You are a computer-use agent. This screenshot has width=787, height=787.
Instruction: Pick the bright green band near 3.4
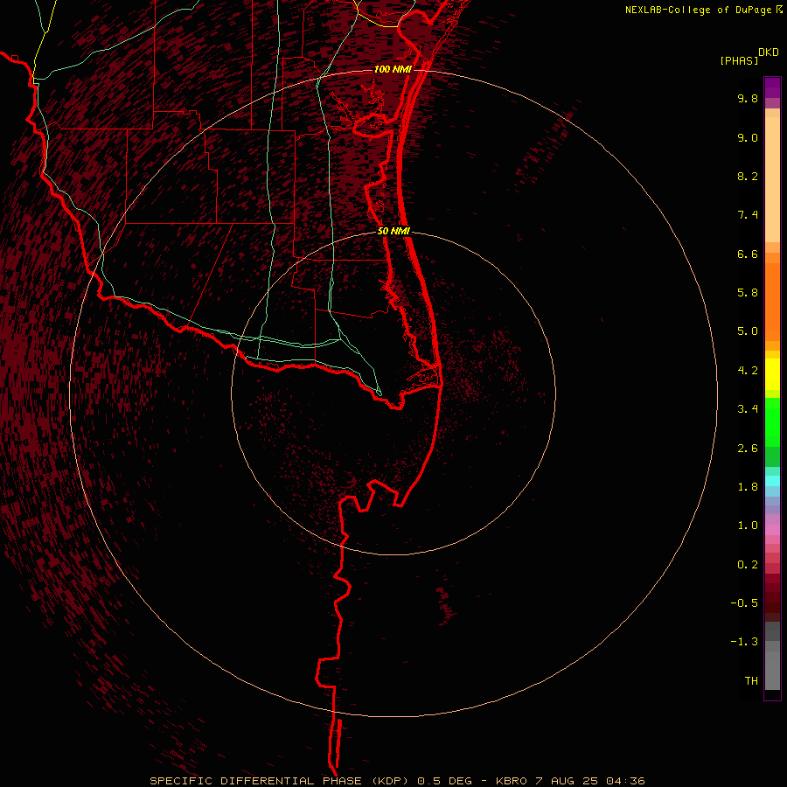pyautogui.click(x=772, y=422)
